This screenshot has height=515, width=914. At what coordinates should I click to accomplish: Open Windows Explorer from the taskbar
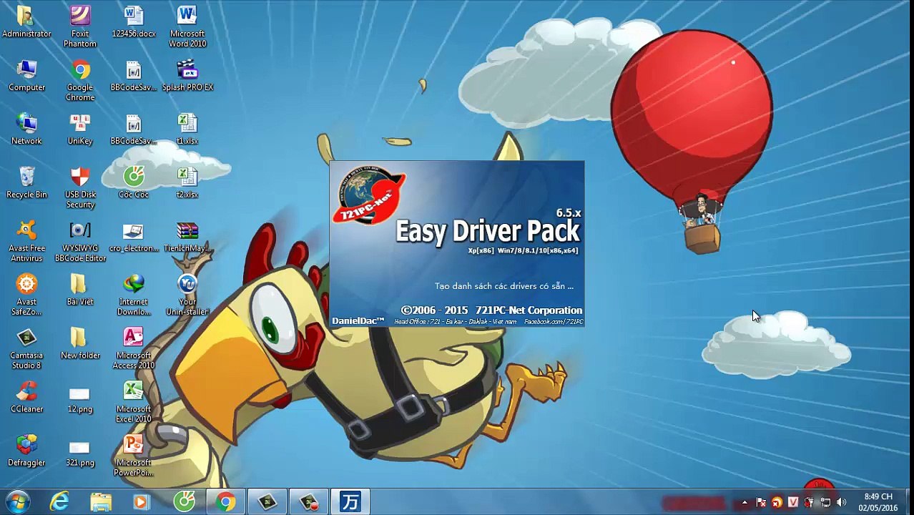click(101, 502)
